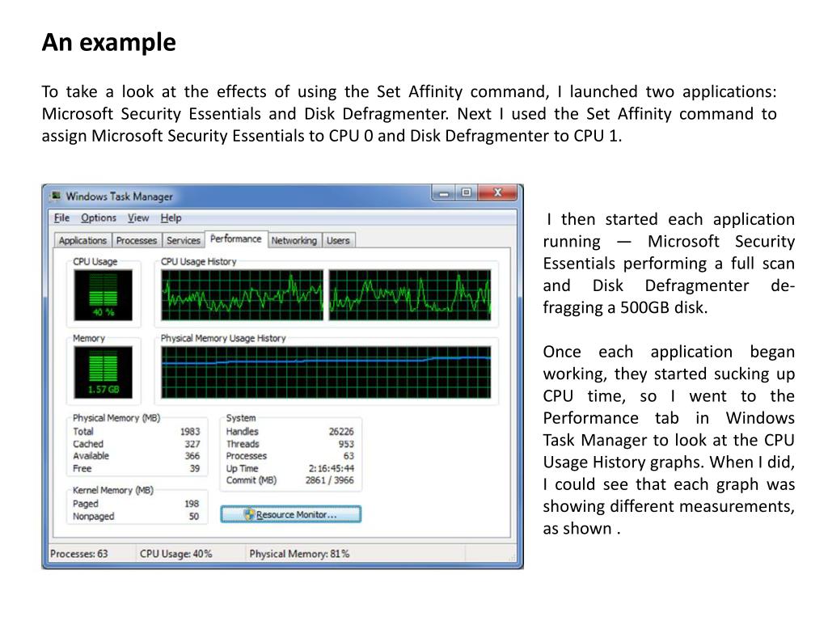Switch to the Processes tab
Viewport: 828px width, 621px height.
(136, 240)
